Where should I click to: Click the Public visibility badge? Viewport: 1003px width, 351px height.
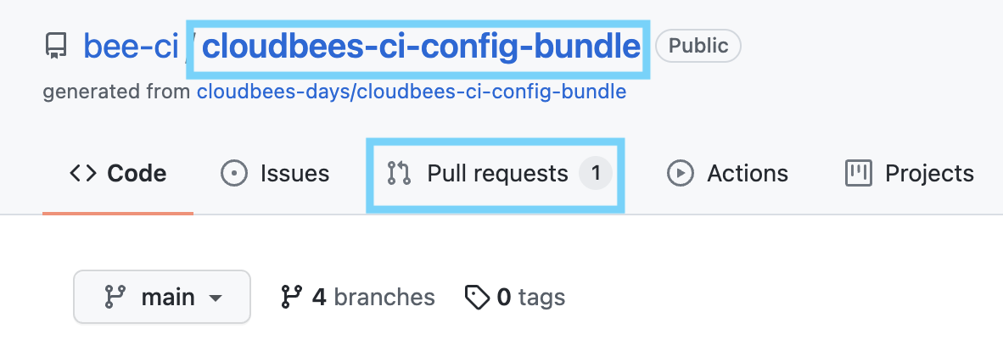pyautogui.click(x=698, y=46)
